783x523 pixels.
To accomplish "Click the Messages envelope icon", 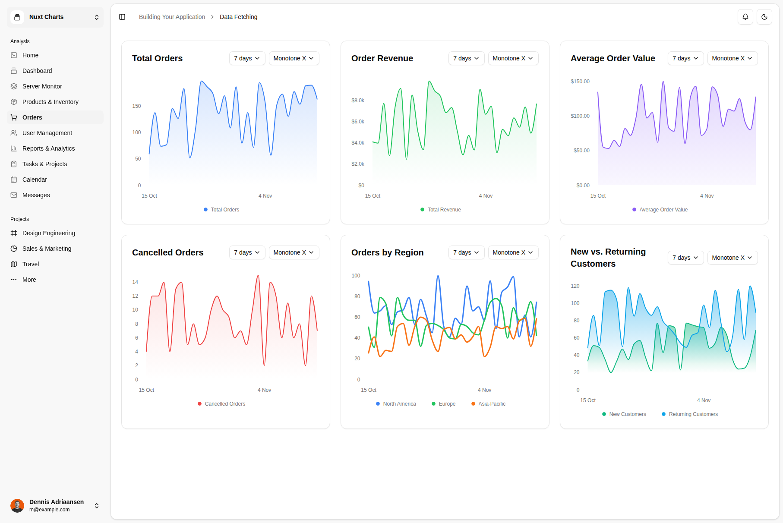I will pyautogui.click(x=14, y=195).
